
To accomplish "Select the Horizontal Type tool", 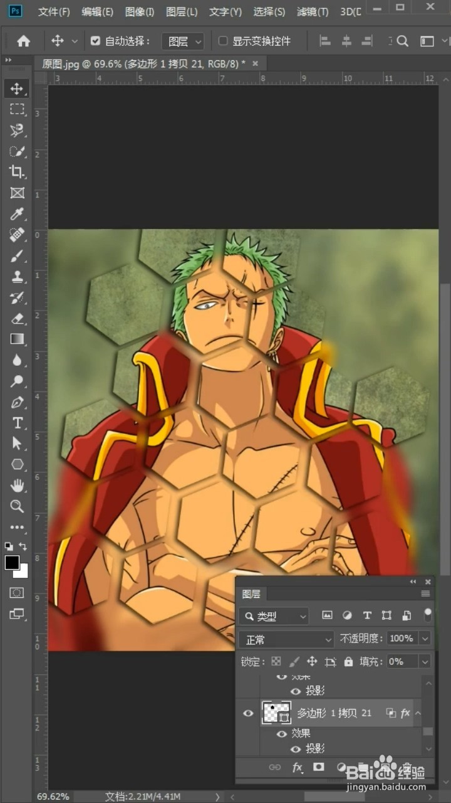I will (17, 423).
